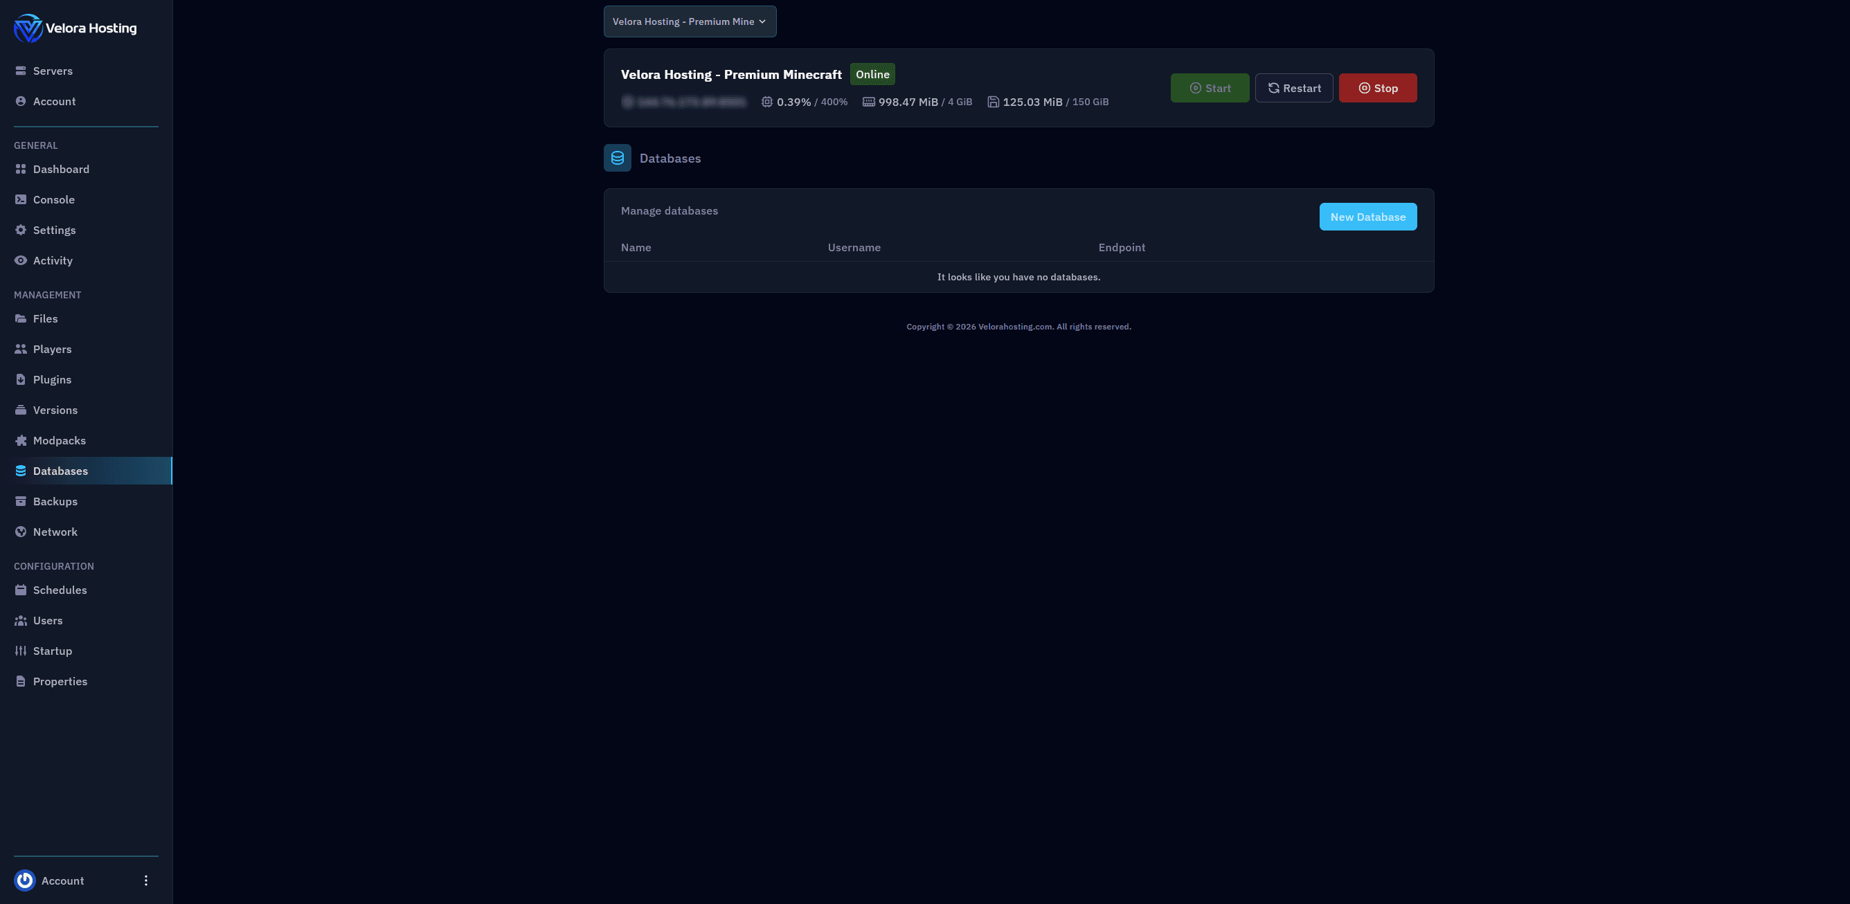Click the Startup sliders icon
This screenshot has height=904, width=1850.
pos(21,651)
